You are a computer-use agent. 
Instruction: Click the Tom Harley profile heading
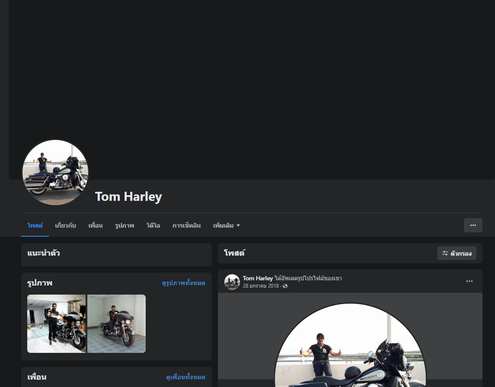tap(128, 197)
